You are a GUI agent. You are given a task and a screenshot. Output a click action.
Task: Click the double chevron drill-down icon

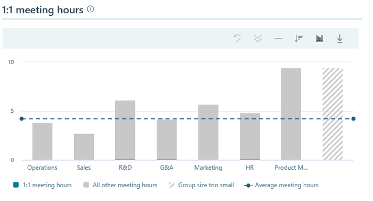[257, 38]
